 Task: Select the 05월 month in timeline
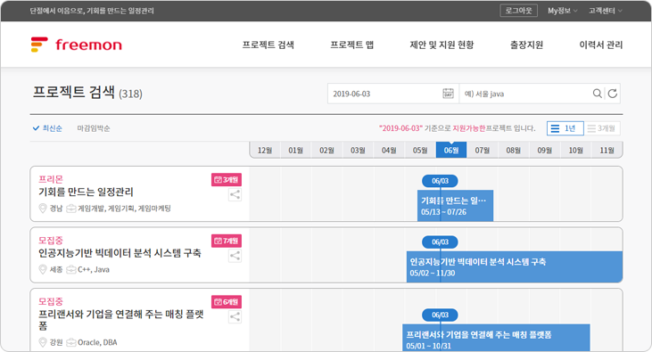click(x=420, y=150)
